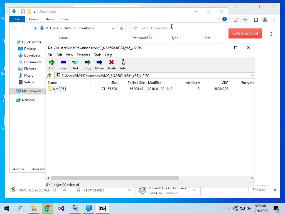285x214 pixels.
Task: Sort 7-Zip list by Attributes column
Action: coord(188,82)
